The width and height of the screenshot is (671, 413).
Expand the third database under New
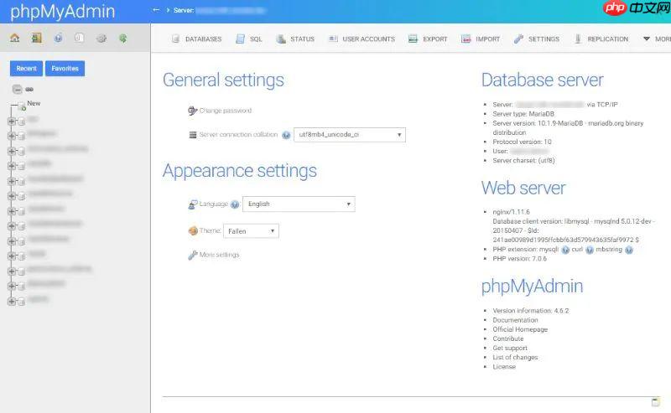(12, 151)
